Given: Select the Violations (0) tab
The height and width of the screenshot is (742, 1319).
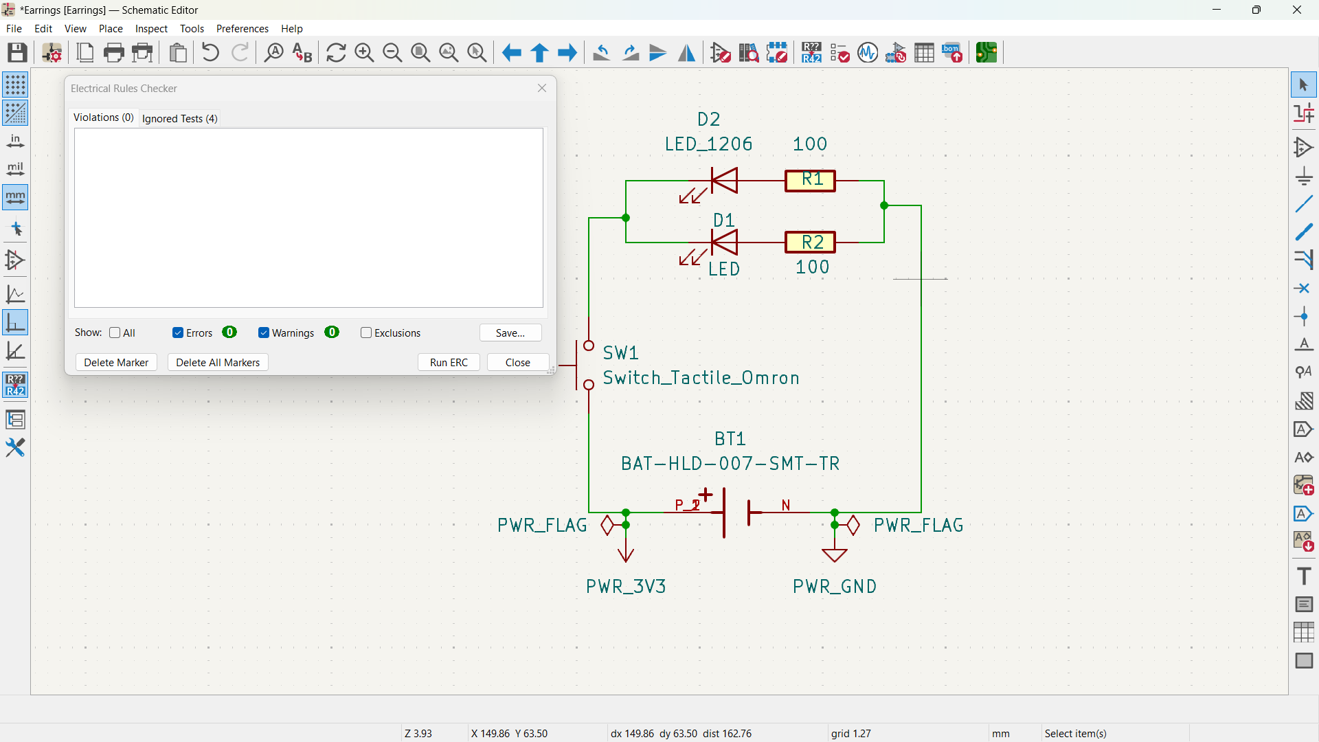Looking at the screenshot, I should (x=104, y=117).
